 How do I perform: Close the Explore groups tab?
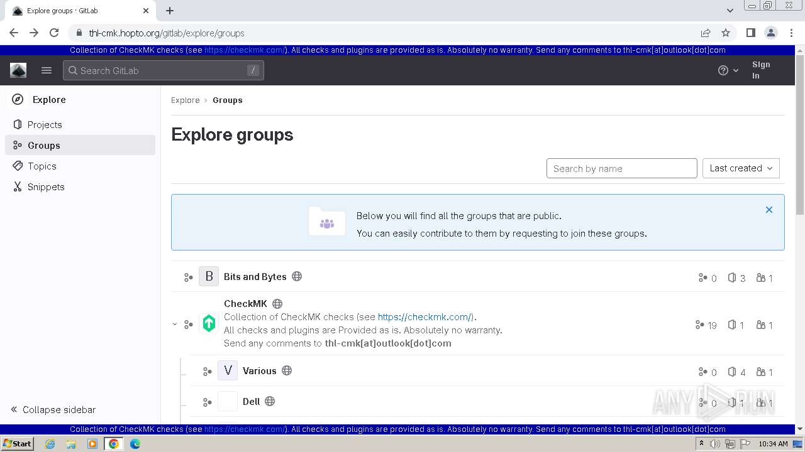coord(146,11)
